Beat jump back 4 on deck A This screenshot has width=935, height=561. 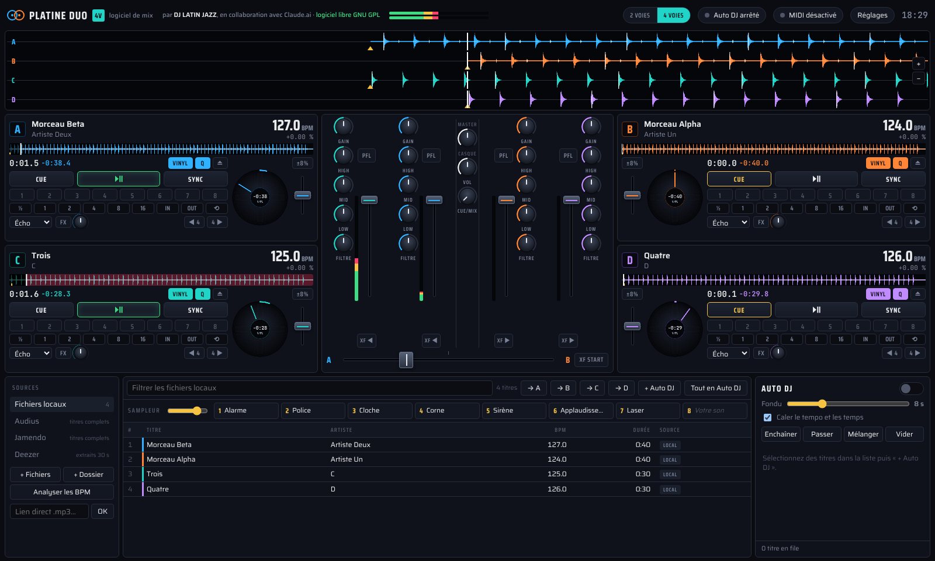195,222
